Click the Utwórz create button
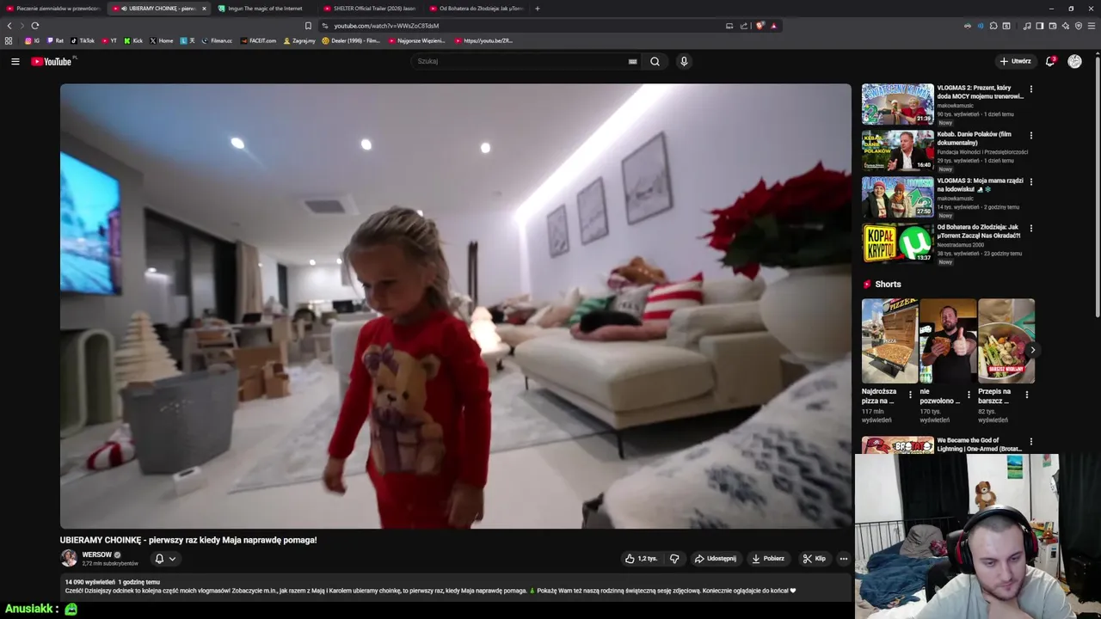Screen dimensions: 1101x619 click(x=1015, y=61)
